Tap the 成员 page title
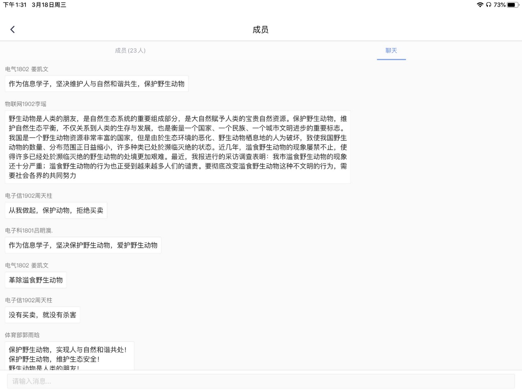 click(x=260, y=30)
